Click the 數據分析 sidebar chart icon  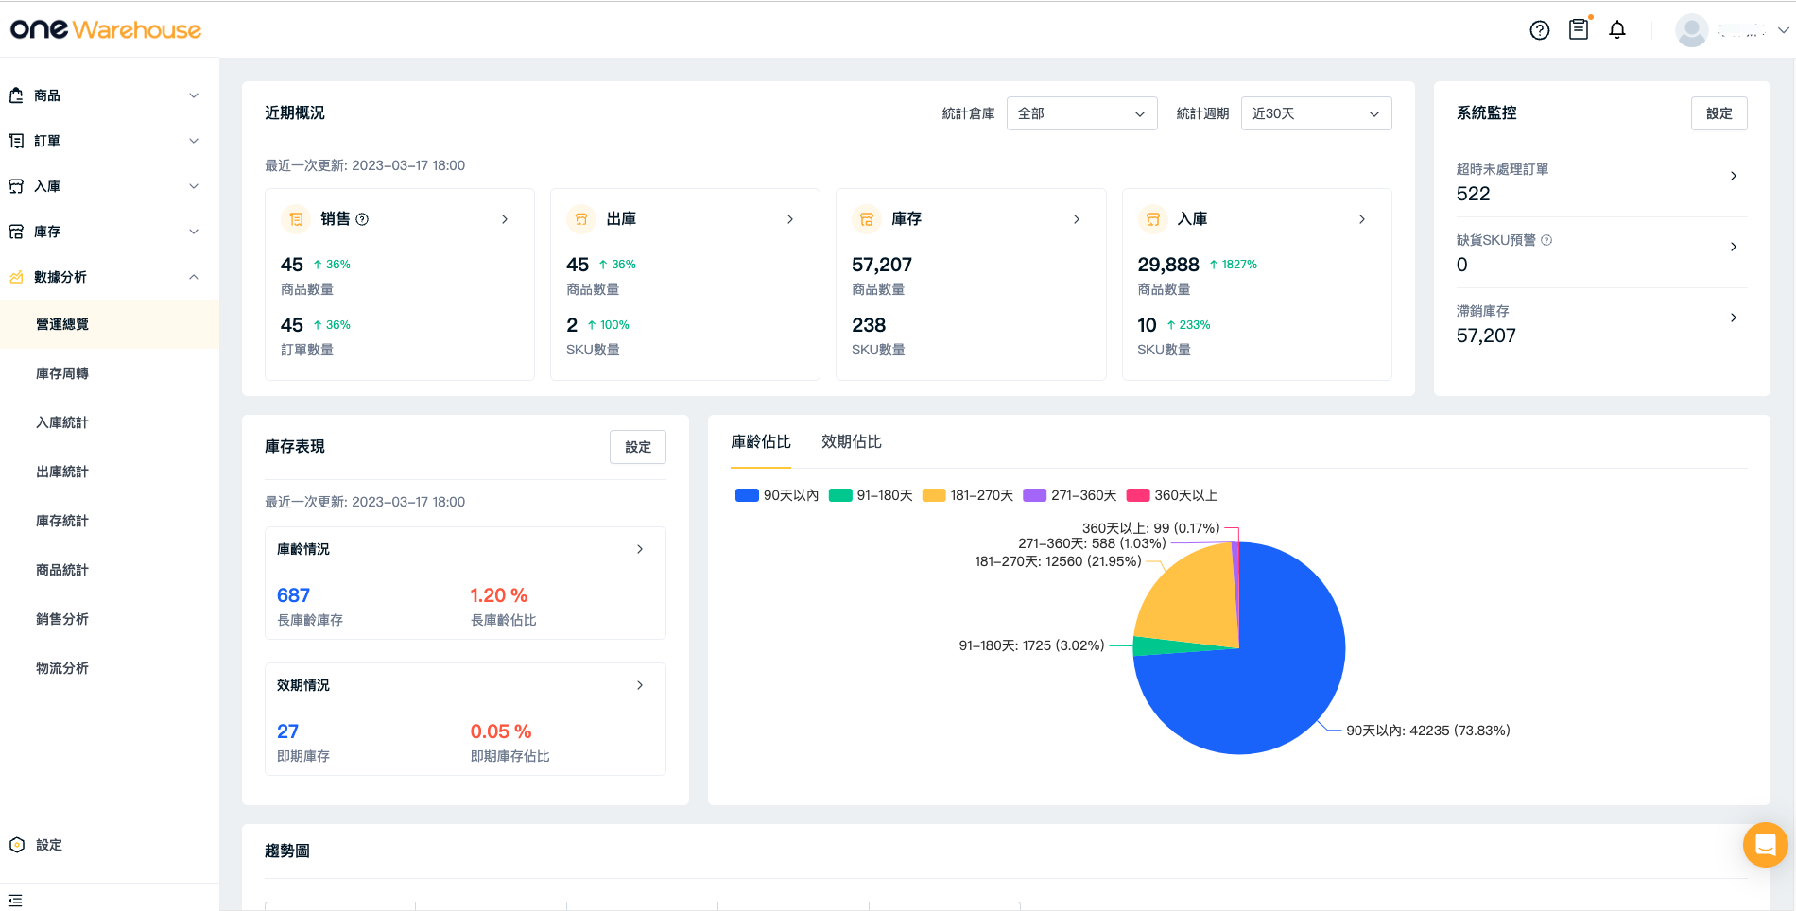(16, 277)
